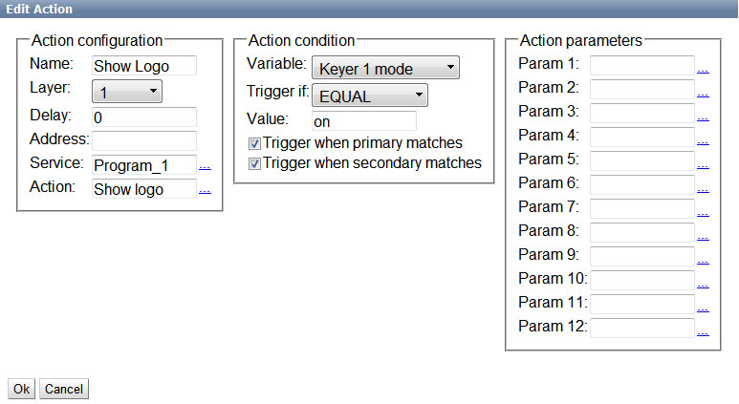Click the ellipsis link beside Param 7

[x=703, y=213]
